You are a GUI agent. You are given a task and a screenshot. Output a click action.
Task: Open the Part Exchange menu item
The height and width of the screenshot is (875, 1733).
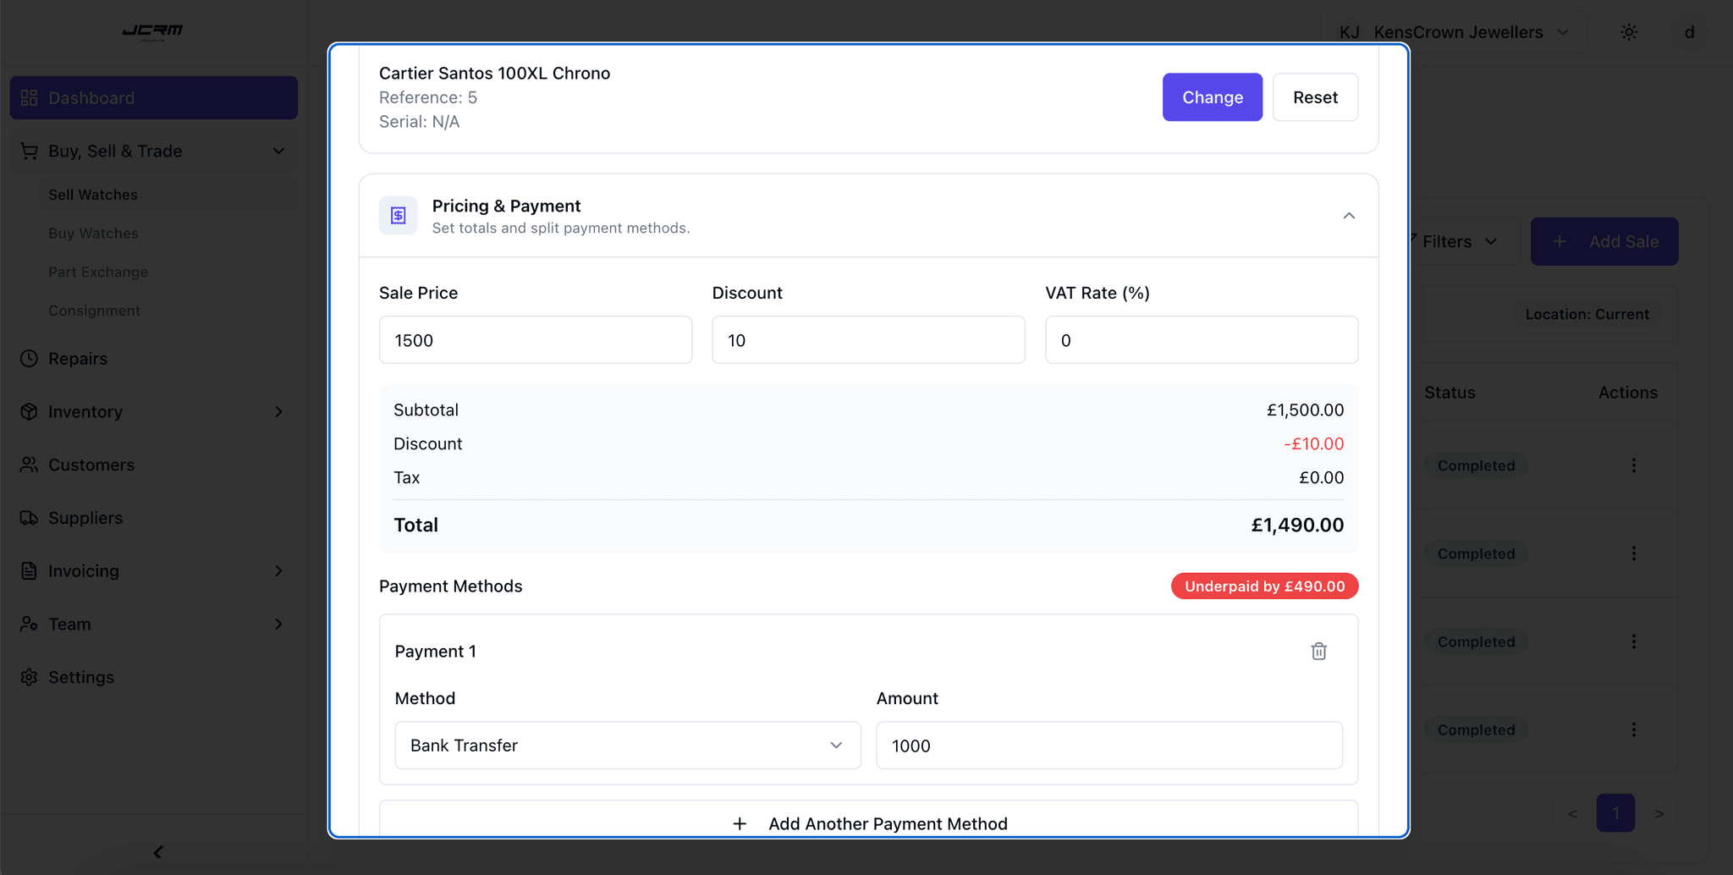(x=98, y=272)
